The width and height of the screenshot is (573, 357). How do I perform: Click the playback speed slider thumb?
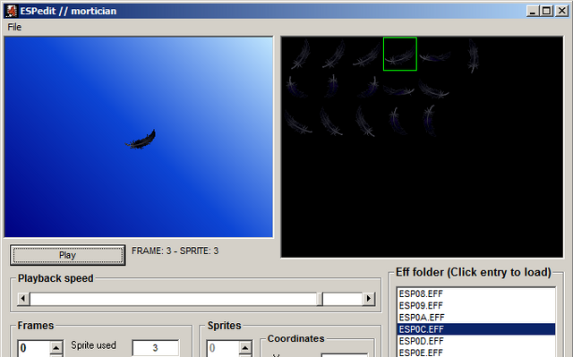point(320,299)
